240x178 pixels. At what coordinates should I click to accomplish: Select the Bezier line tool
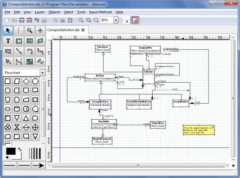pos(19,61)
